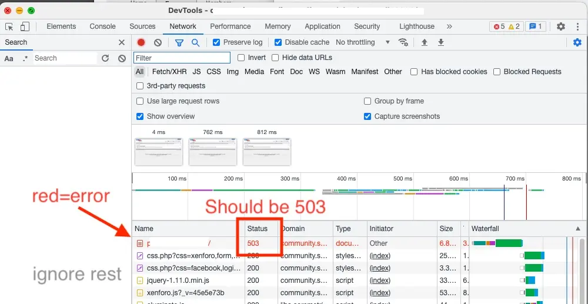
Task: Stop recording network log
Action: [141, 42]
